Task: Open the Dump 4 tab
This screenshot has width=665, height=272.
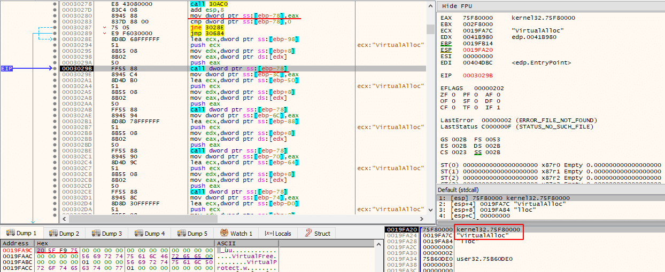Action: pyautogui.click(x=150, y=233)
